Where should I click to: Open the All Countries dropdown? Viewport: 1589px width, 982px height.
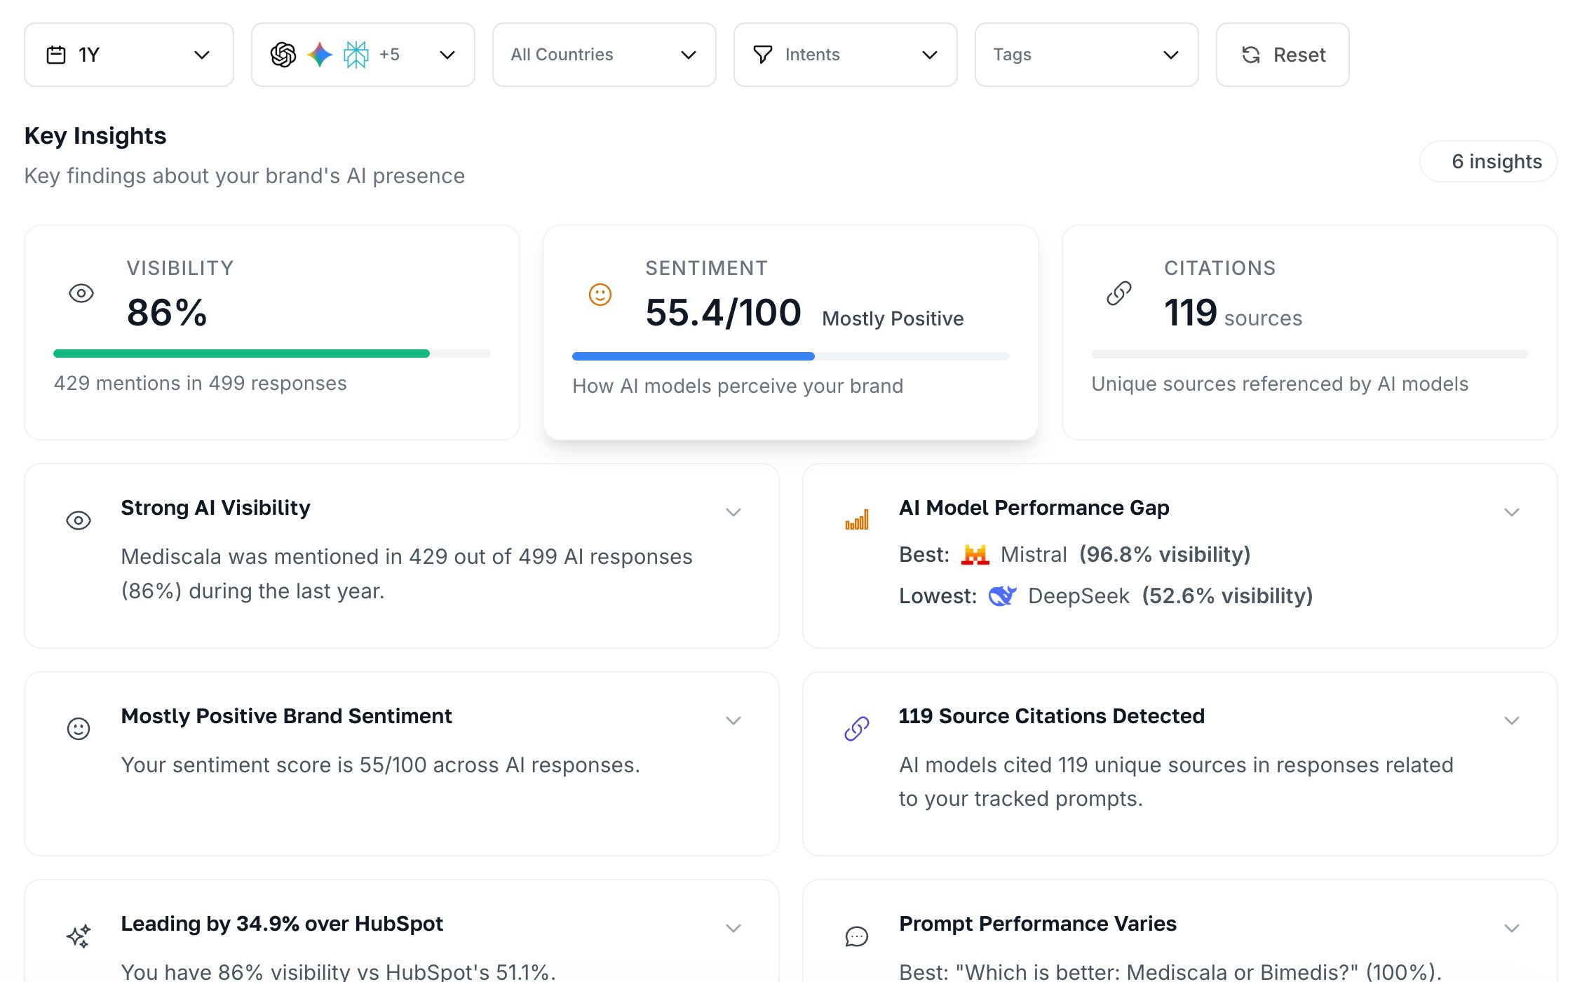click(604, 55)
